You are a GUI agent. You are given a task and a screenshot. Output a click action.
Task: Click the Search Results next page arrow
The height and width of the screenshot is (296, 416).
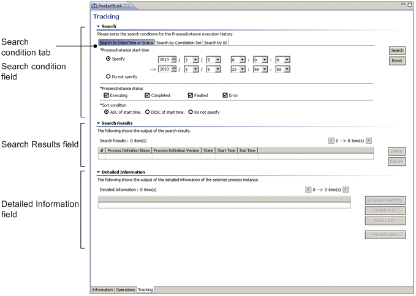[369, 141]
